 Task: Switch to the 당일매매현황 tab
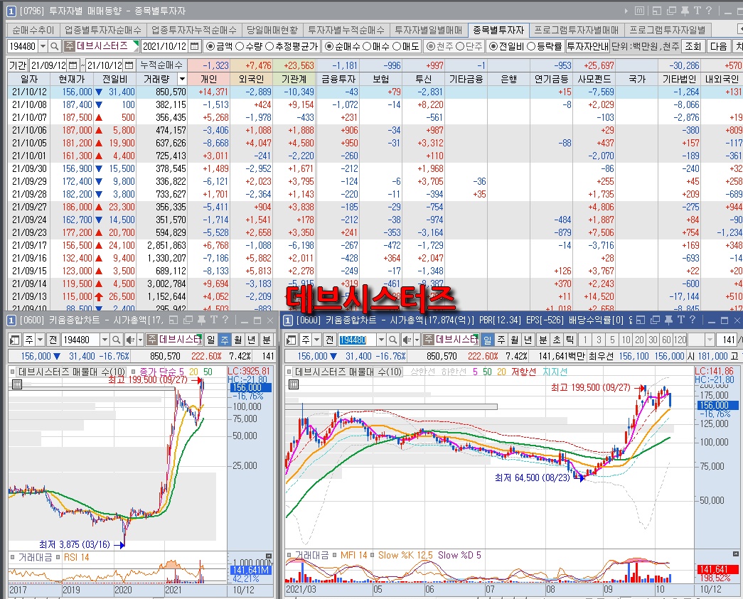coord(272,30)
